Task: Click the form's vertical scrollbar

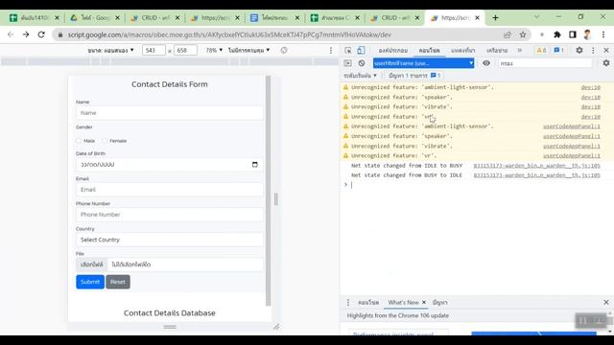Action: pos(269,191)
